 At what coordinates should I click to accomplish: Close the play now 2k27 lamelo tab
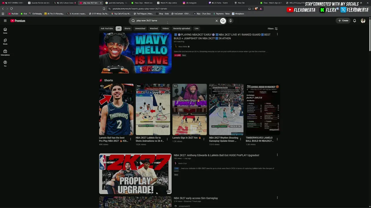point(101,3)
